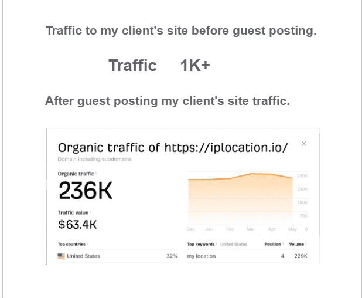Screen dimensions: 362x298
Task: Click the info icon beside Organic traffic
Action: 96,173
